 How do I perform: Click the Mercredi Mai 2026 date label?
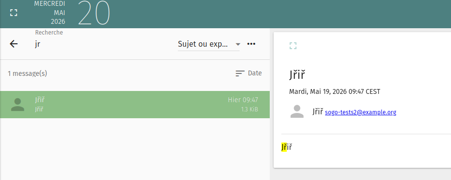50,13
